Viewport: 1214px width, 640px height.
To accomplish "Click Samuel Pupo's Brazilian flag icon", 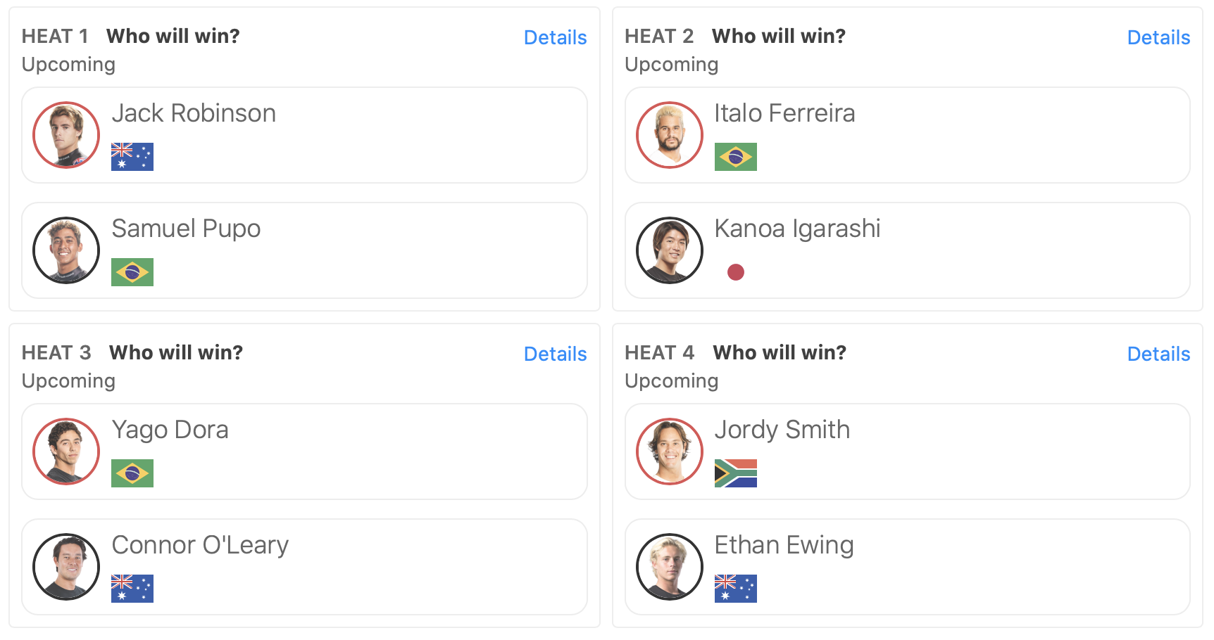I will click(x=132, y=272).
